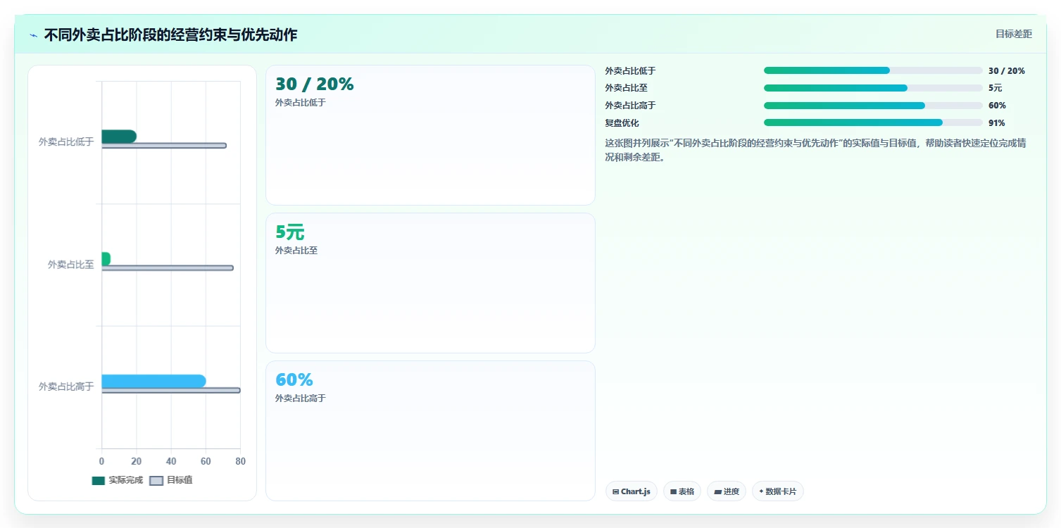This screenshot has height=528, width=1061.
Task: Click the 外卖占比高于 progress bar
Action: pos(873,106)
